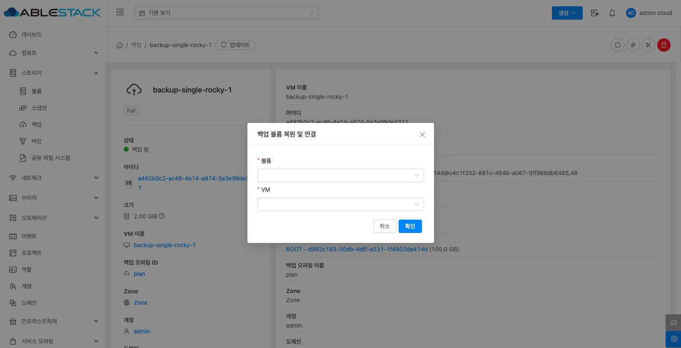The image size is (681, 348).
Task: Open the 볼륨 dropdown in dialog
Action: 340,175
